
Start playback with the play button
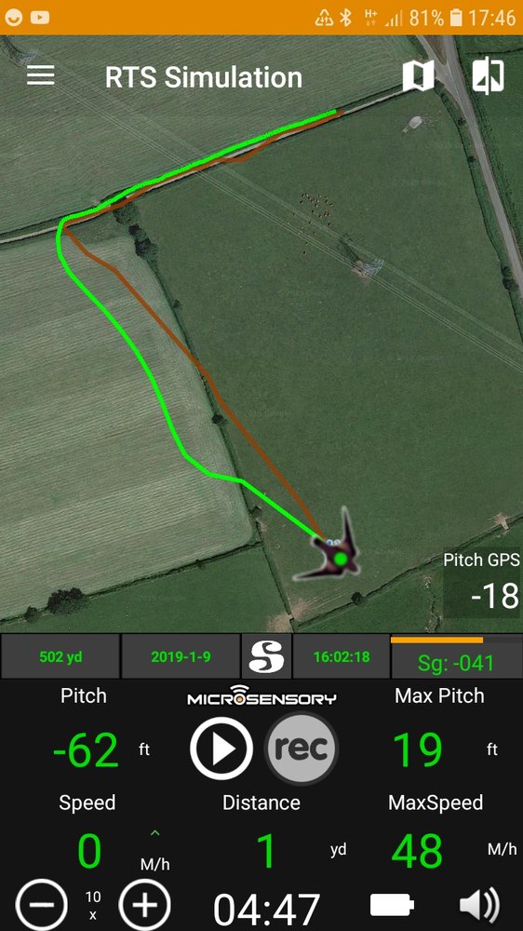pos(221,749)
